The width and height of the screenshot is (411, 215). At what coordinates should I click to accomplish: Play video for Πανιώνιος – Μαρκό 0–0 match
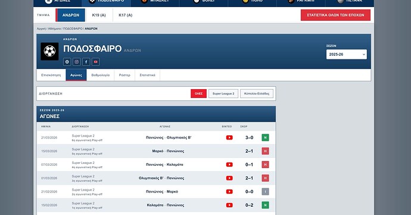[x=229, y=192]
